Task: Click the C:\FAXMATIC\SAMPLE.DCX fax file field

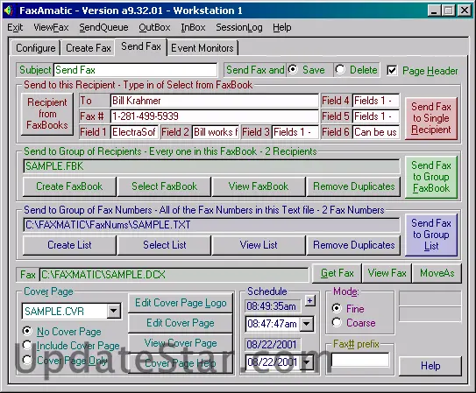Action: click(174, 275)
